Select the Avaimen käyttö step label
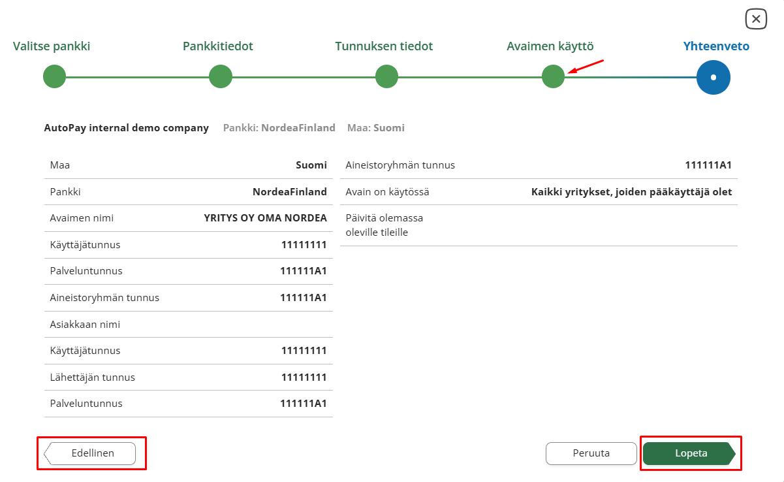This screenshot has width=784, height=482. pos(550,46)
